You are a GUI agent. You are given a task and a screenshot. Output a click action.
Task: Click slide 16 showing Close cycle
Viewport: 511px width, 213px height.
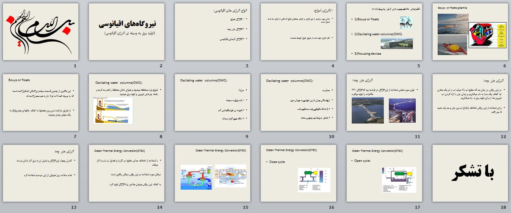pyautogui.click(x=299, y=173)
